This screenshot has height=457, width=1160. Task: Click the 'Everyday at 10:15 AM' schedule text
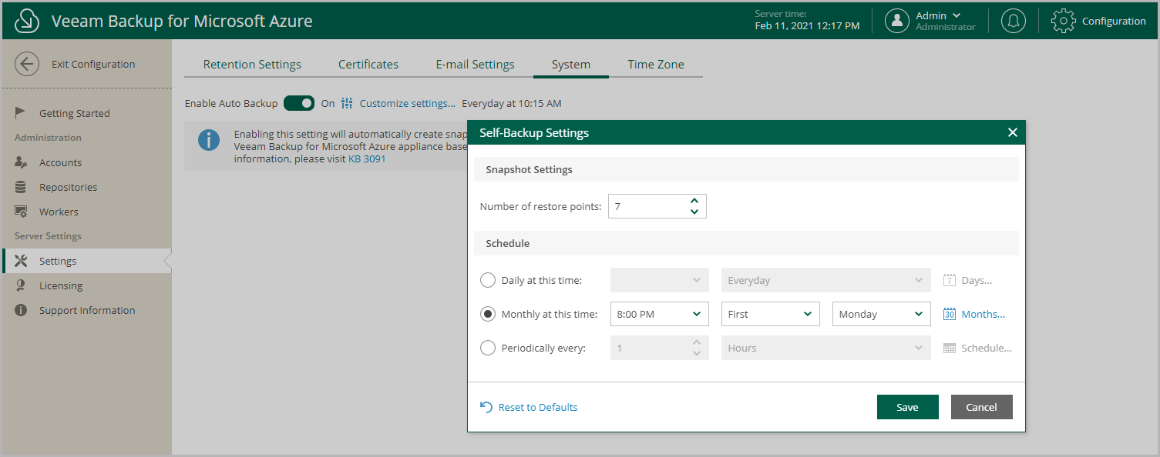click(512, 103)
